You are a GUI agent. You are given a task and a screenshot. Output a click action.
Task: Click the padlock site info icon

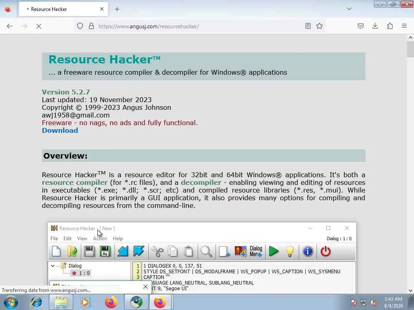[91, 26]
